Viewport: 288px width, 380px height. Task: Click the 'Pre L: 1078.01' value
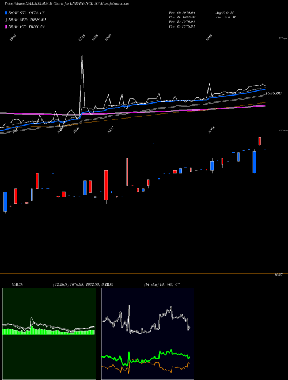[182, 22]
